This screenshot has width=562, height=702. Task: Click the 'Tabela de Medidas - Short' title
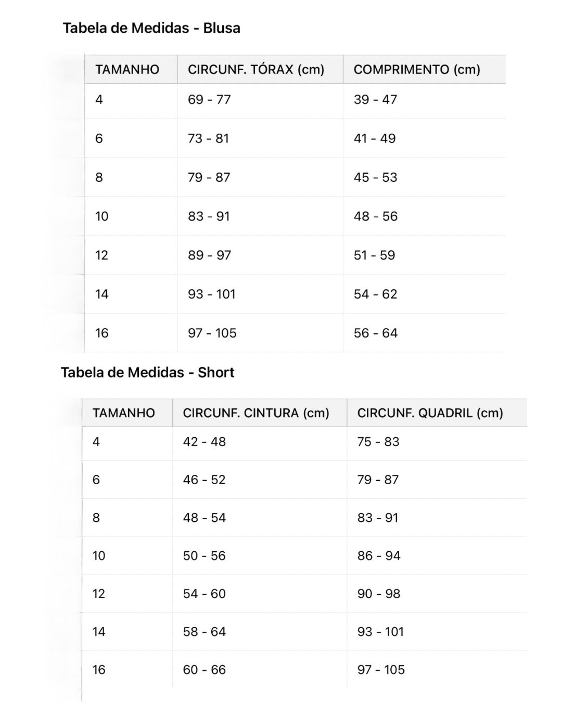pyautogui.click(x=147, y=372)
